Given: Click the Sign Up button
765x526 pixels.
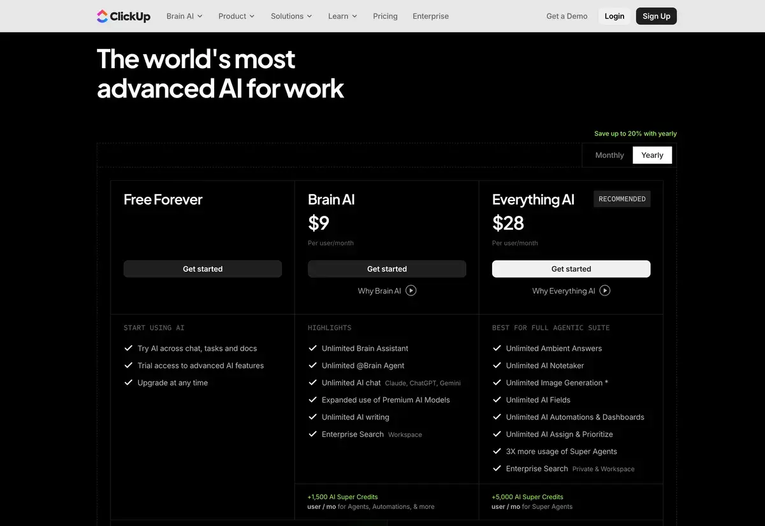Looking at the screenshot, I should pos(657,16).
